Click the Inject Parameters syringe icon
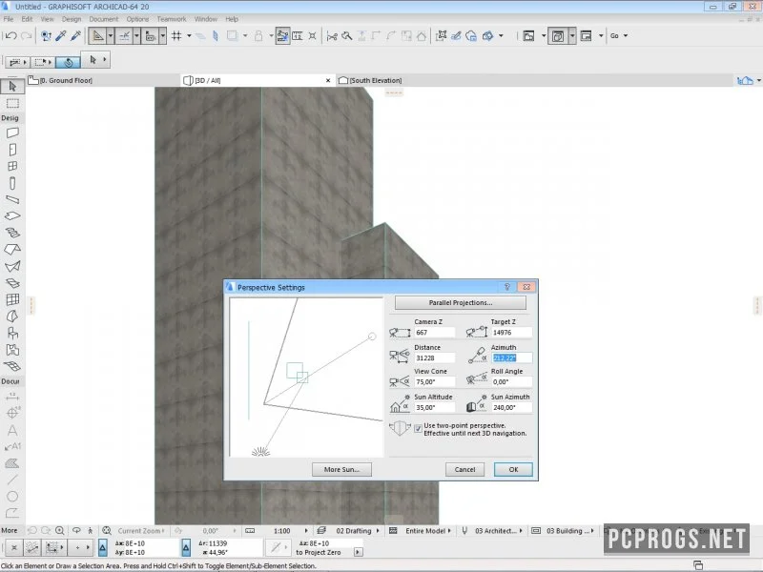 click(76, 36)
